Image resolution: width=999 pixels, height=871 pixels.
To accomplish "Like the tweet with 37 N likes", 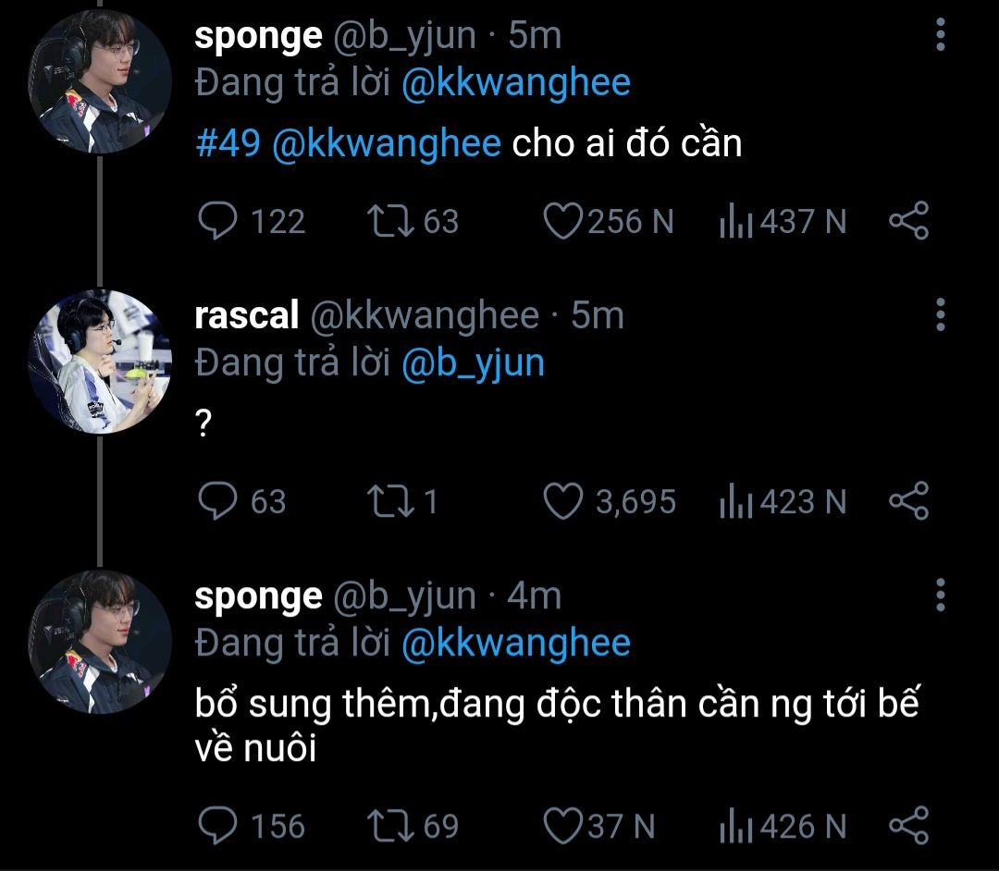I will coord(562,826).
